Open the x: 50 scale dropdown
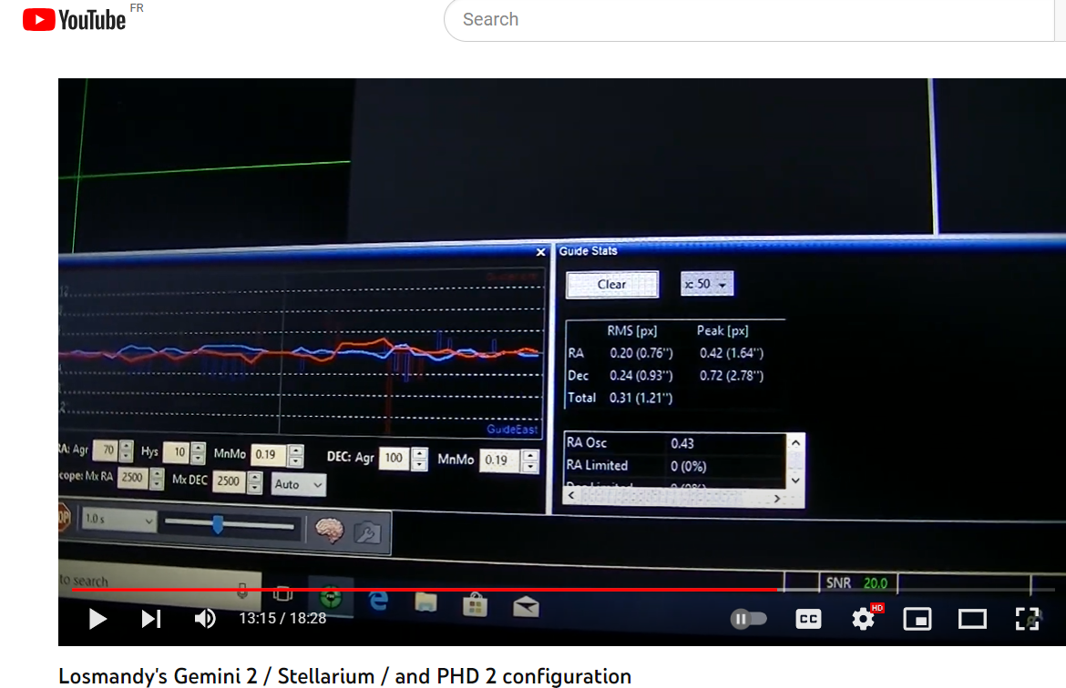 point(707,284)
